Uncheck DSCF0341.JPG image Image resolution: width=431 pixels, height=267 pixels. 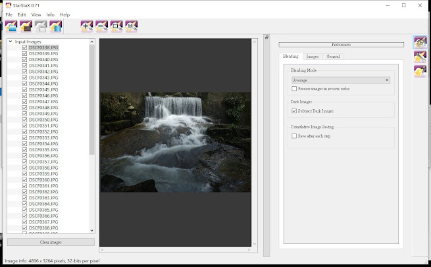25,65
